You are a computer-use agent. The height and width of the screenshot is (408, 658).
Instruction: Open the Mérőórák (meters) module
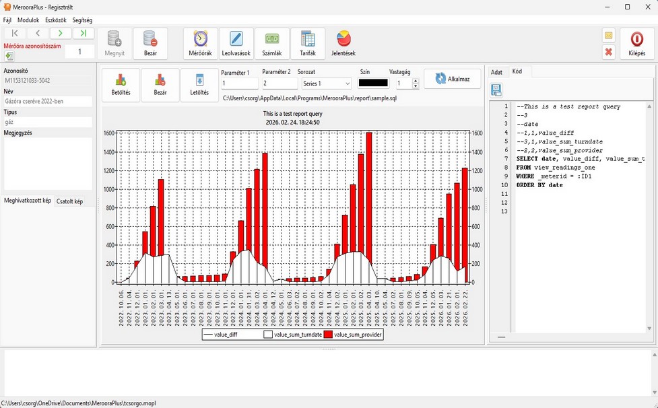click(201, 44)
